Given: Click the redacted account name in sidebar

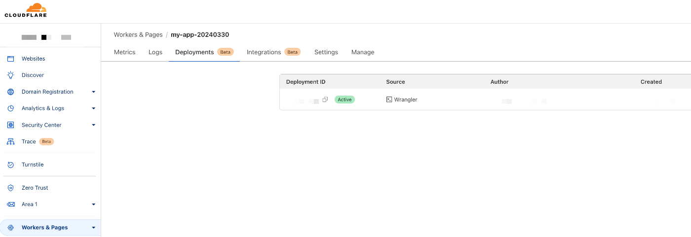Looking at the screenshot, I should 46,37.
